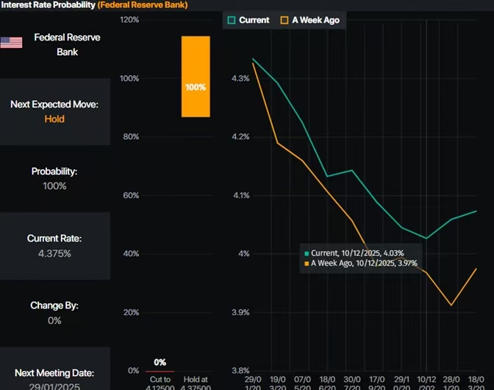Click the 19/0 date on the x-axis

pyautogui.click(x=278, y=383)
